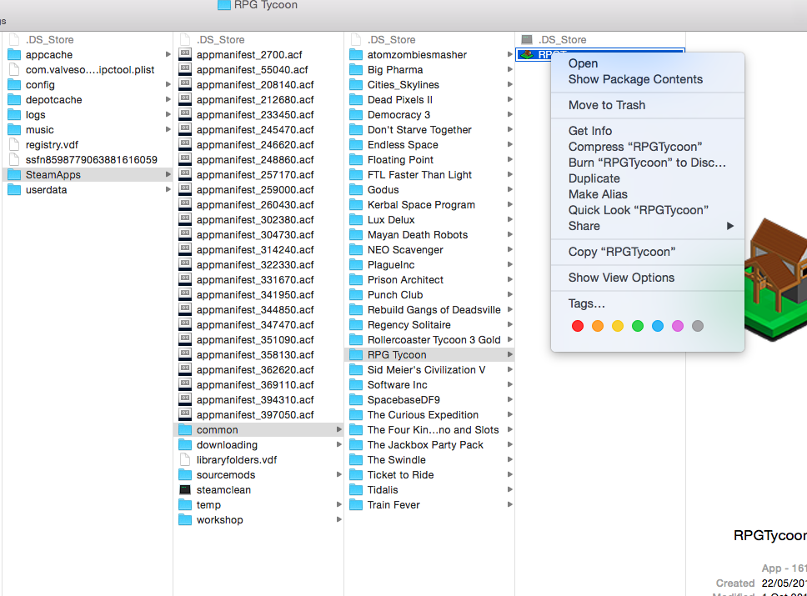Select the SteamApps folder row
Image resolution: width=807 pixels, height=596 pixels.
point(88,174)
